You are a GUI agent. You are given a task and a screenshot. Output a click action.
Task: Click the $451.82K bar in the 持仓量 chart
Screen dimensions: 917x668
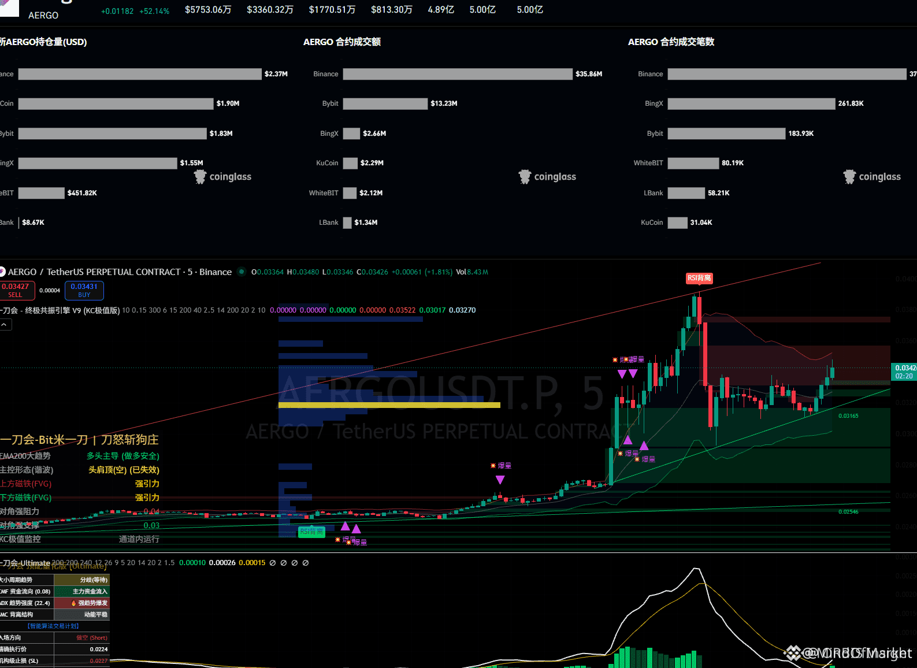pyautogui.click(x=42, y=193)
